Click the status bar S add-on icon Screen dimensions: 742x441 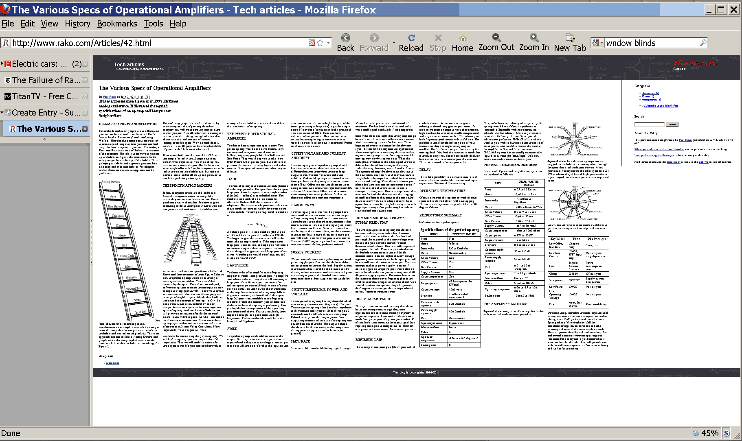click(x=726, y=433)
